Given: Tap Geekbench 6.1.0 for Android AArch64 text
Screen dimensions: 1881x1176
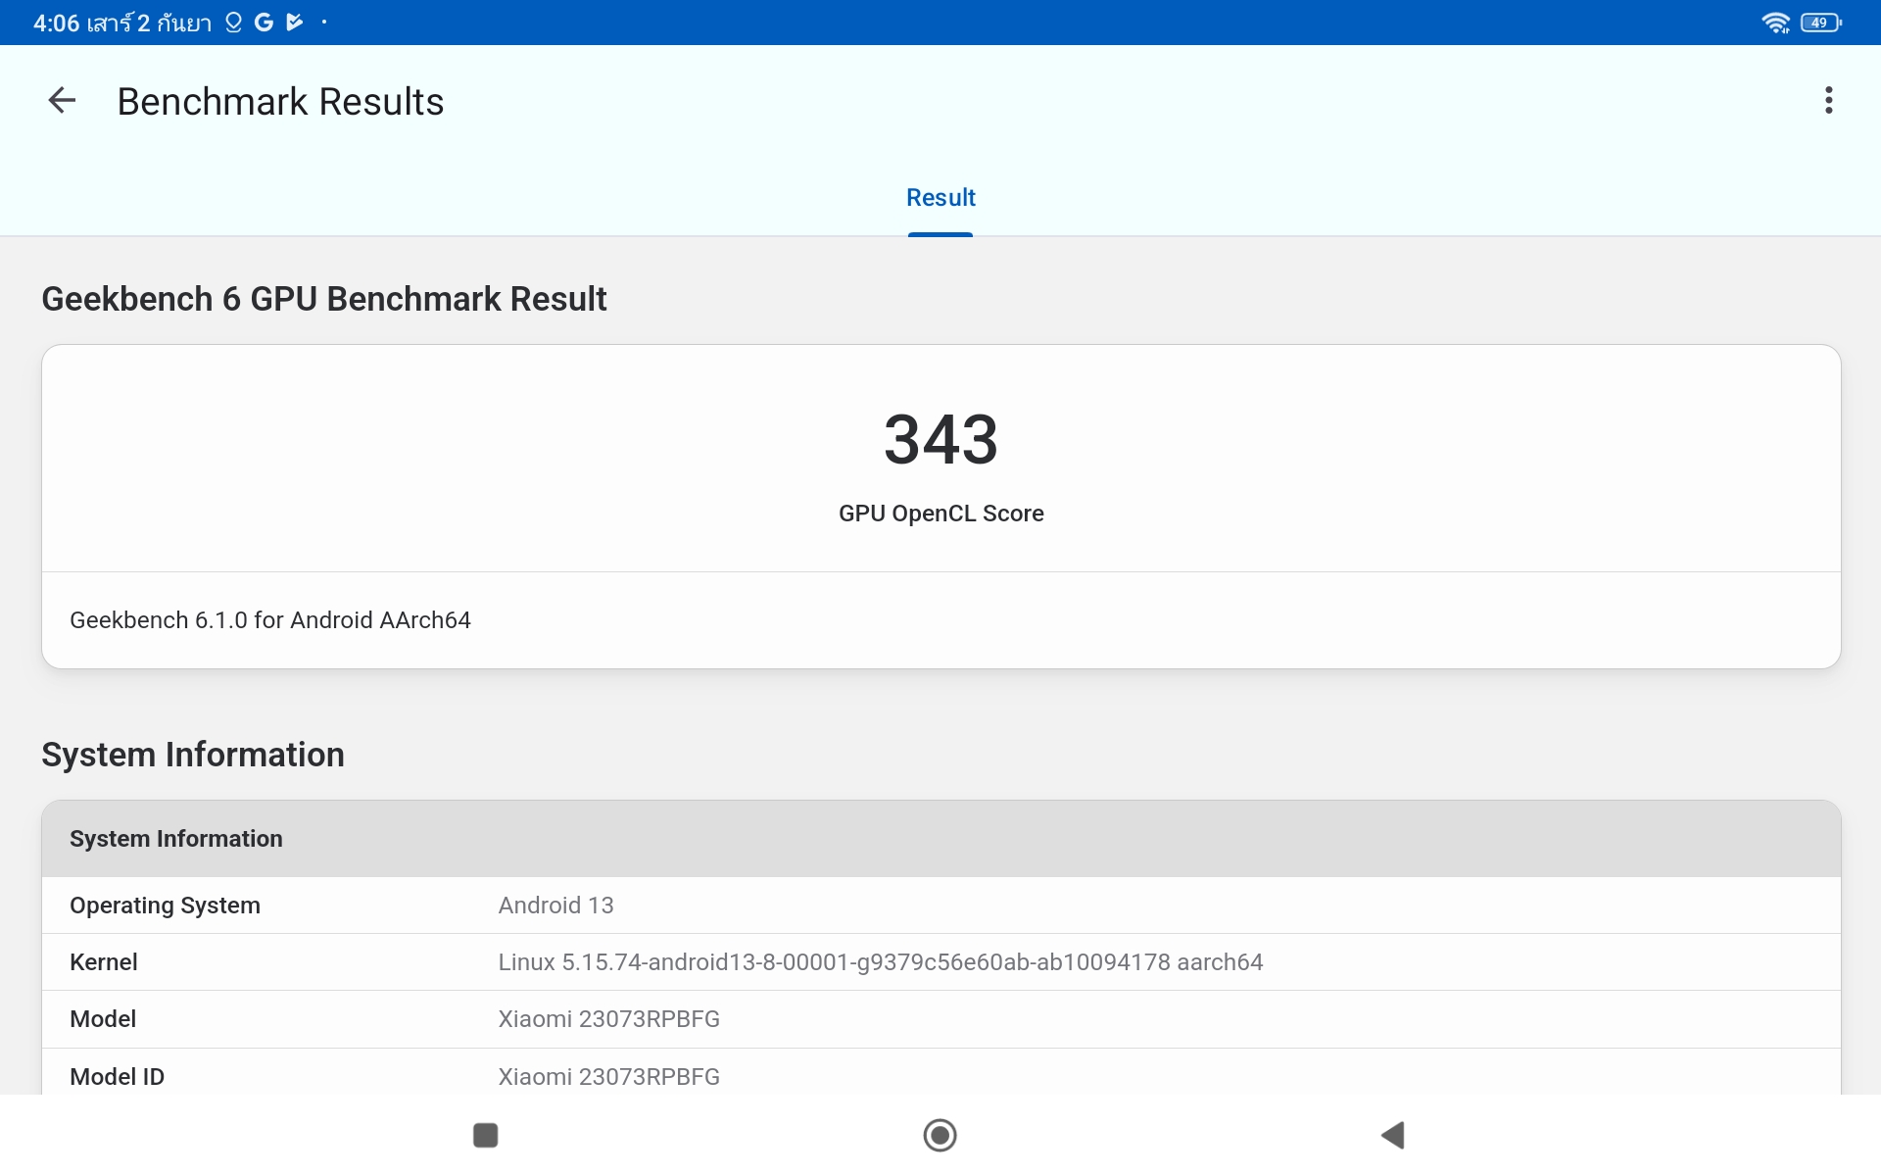Looking at the screenshot, I should [x=270, y=620].
